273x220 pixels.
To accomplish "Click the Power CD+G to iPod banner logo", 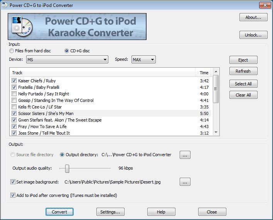I will [x=77, y=27].
